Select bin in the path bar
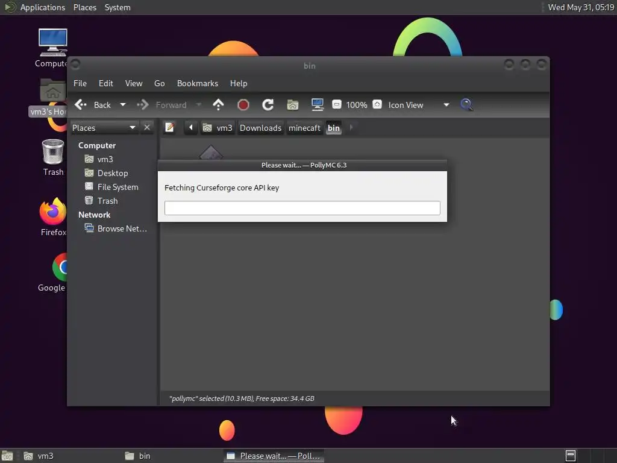 pyautogui.click(x=334, y=128)
